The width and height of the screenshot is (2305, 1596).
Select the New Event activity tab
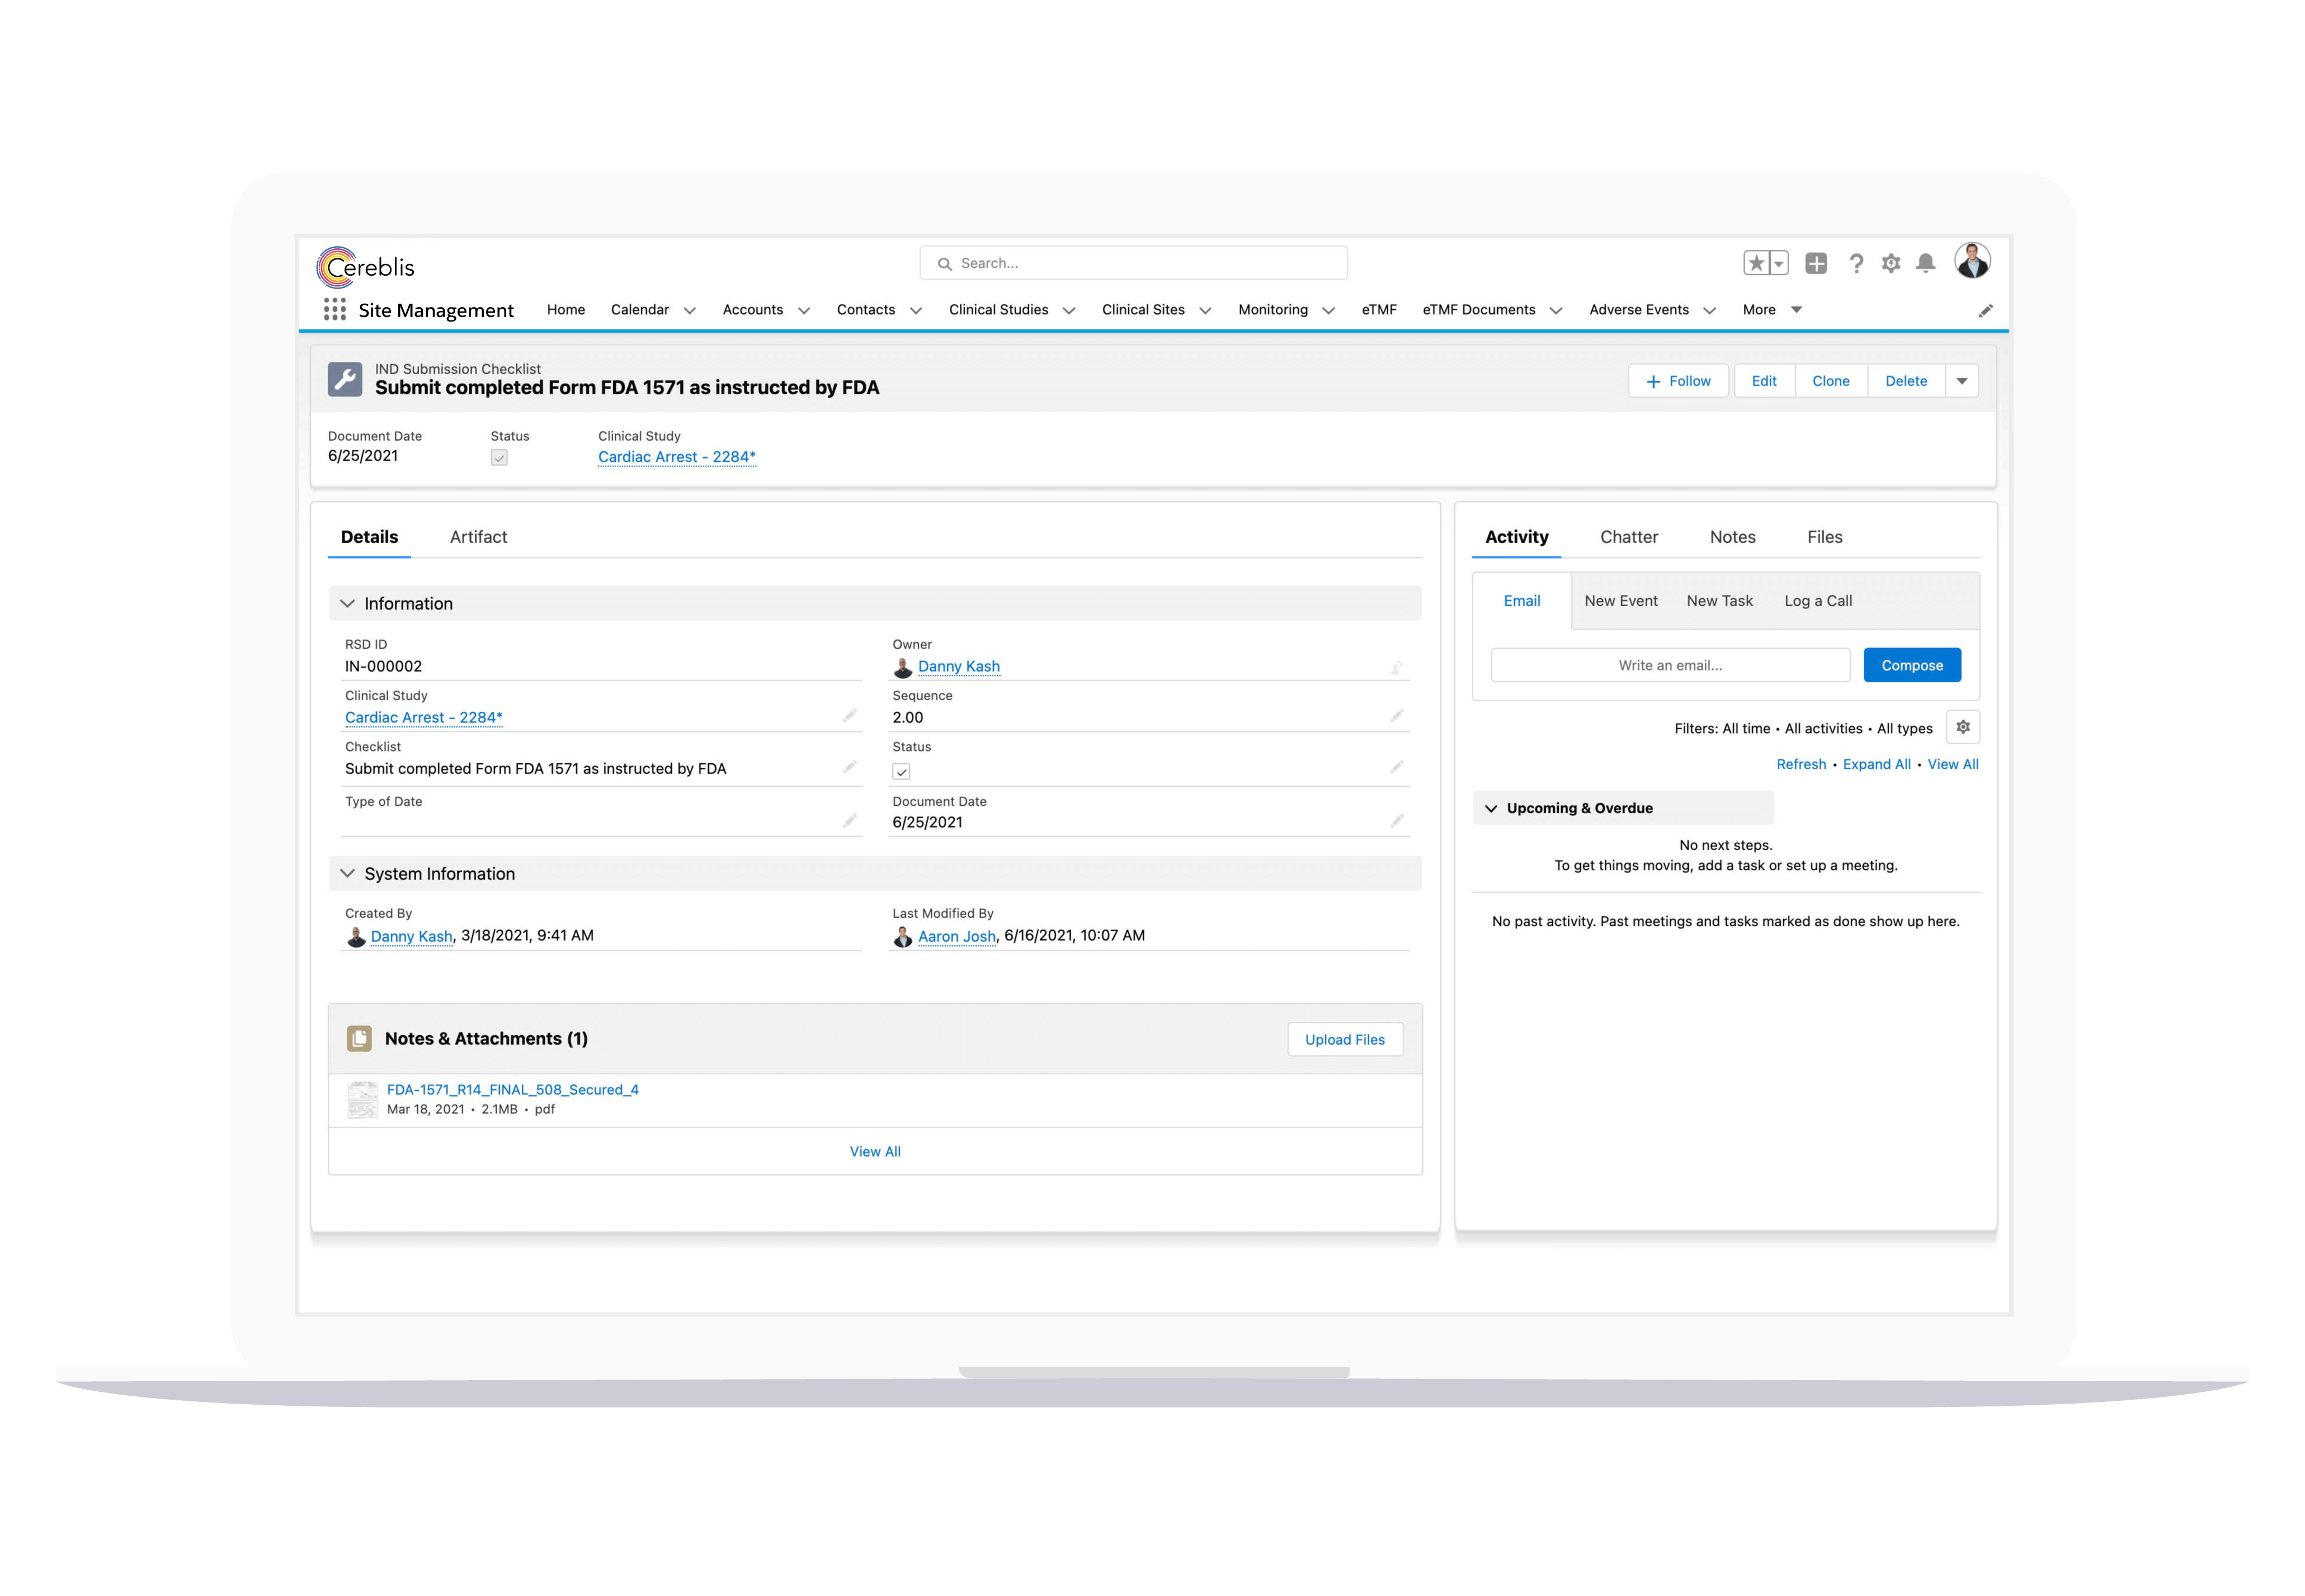pyautogui.click(x=1621, y=601)
